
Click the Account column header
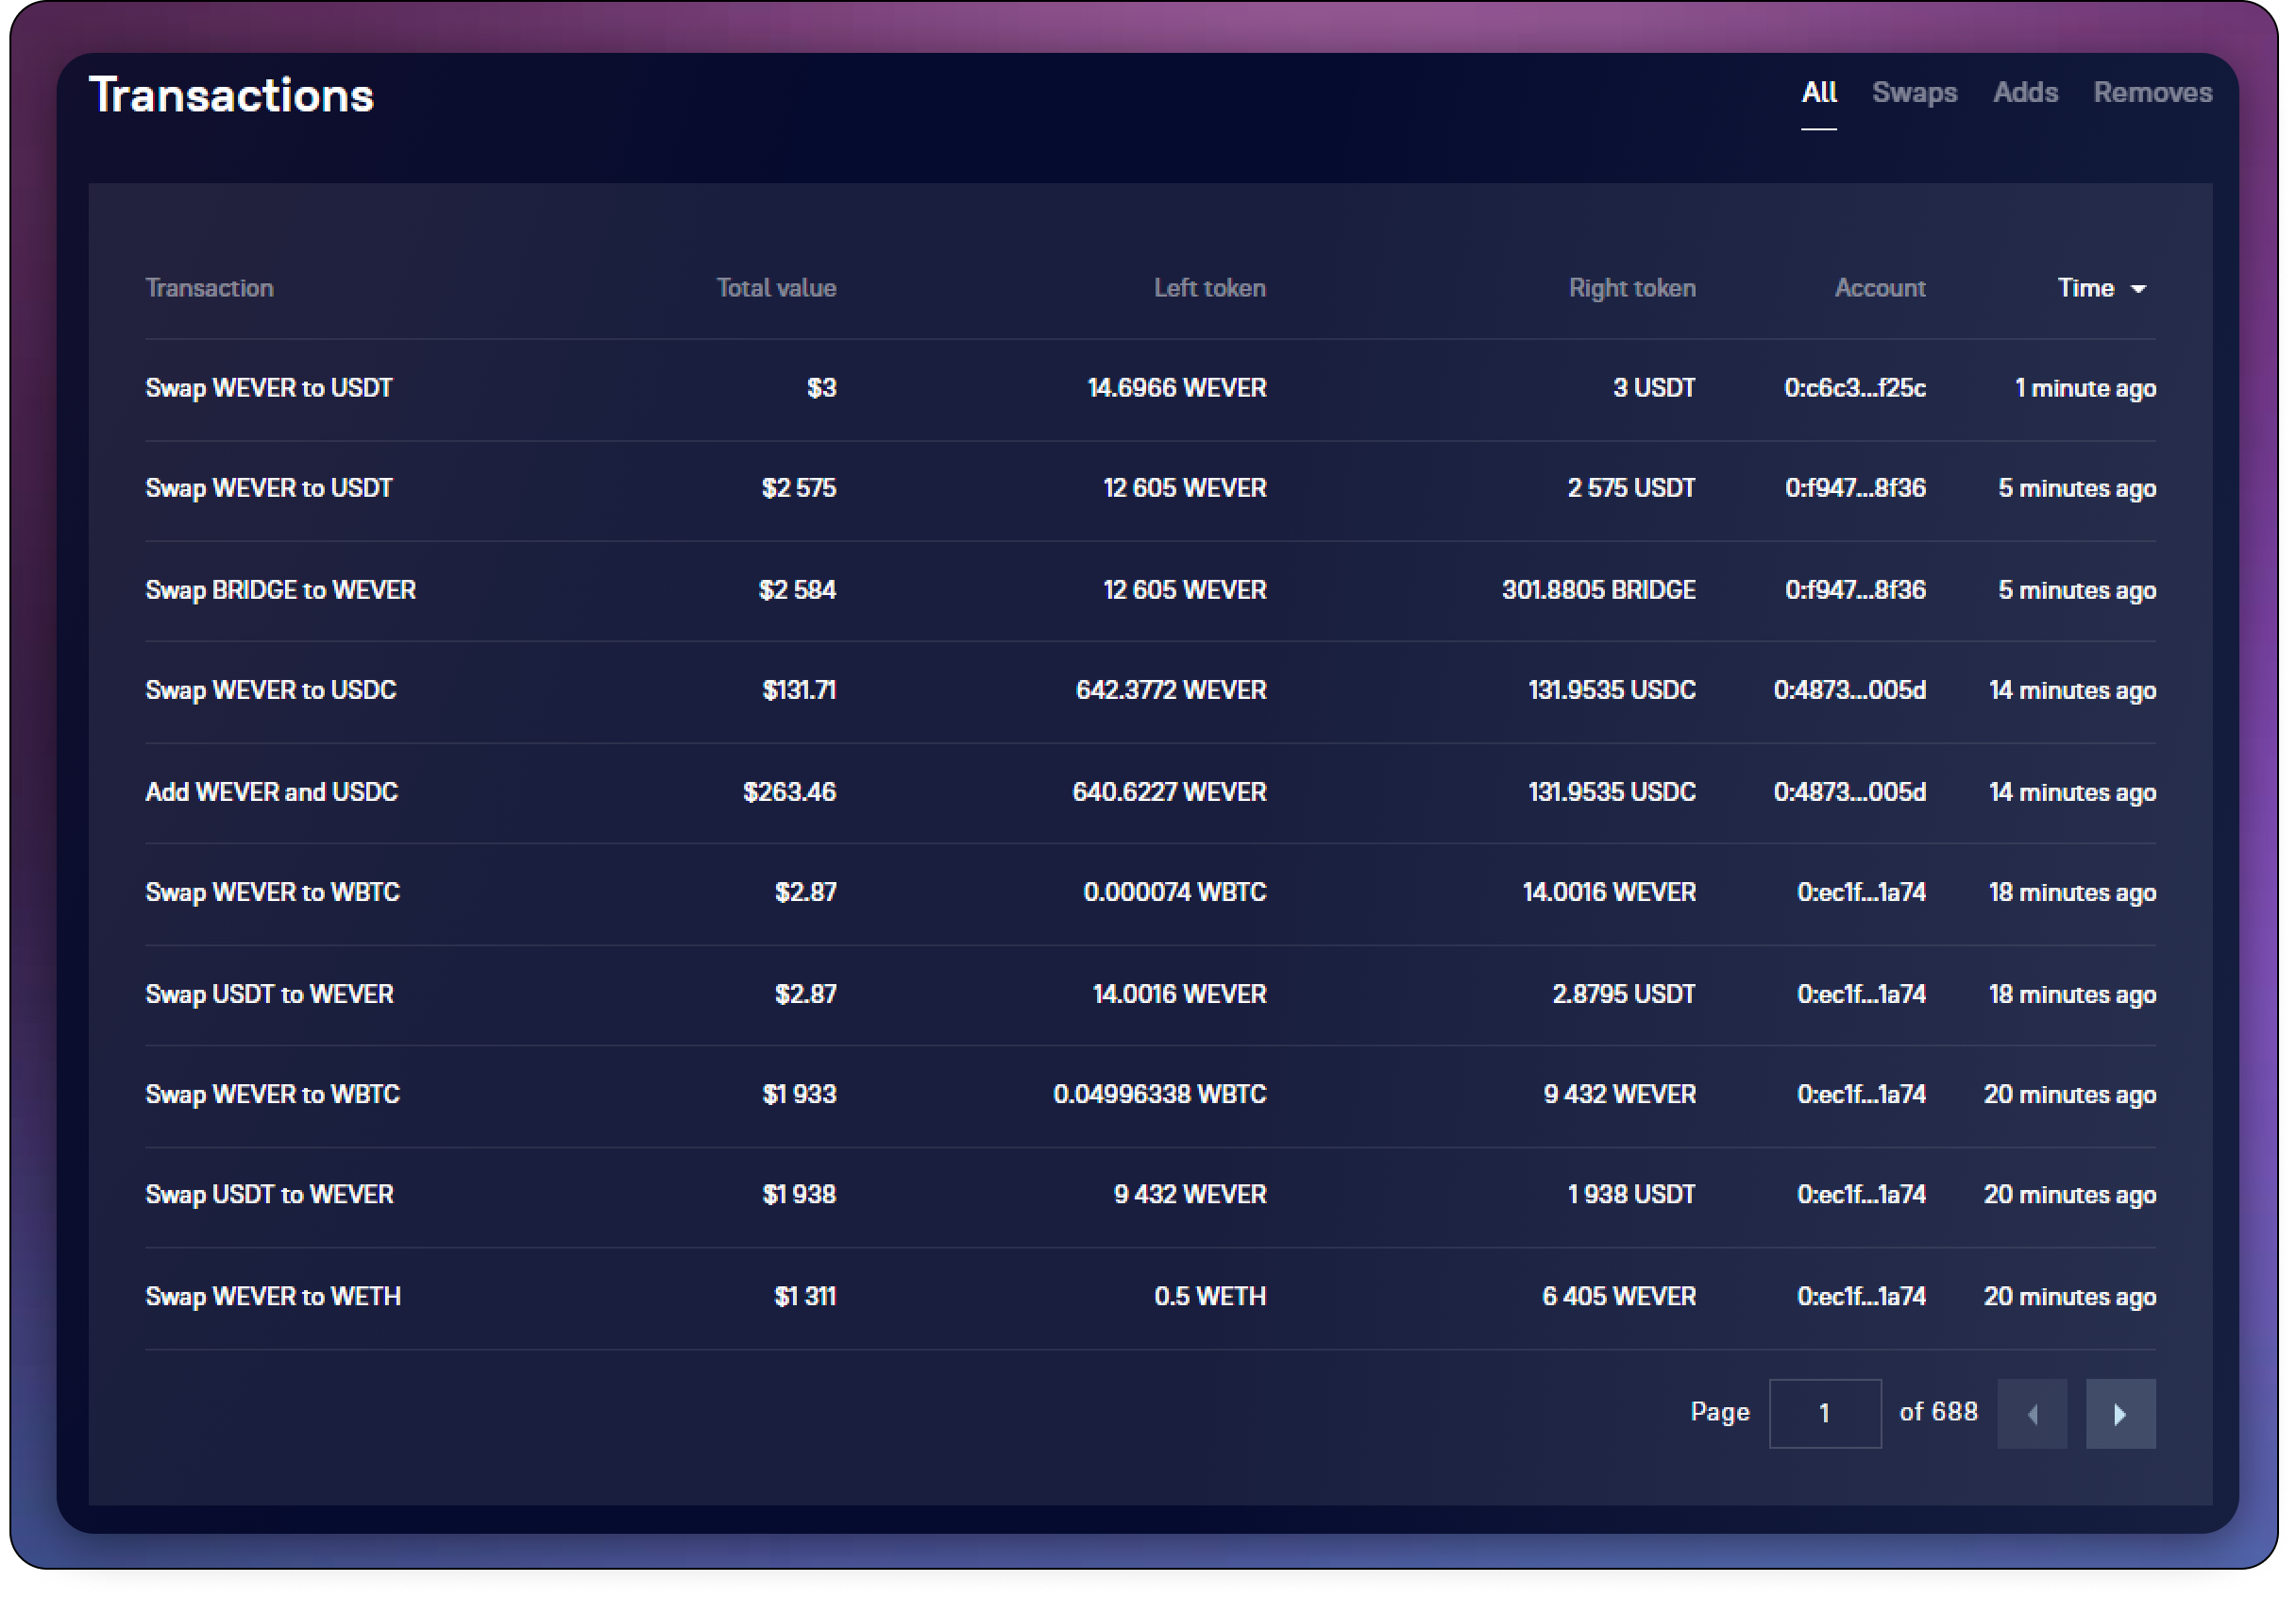(x=1879, y=288)
